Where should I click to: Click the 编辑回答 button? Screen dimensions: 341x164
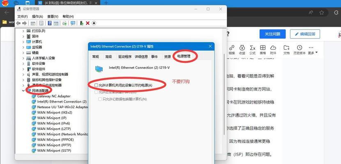[305, 34]
